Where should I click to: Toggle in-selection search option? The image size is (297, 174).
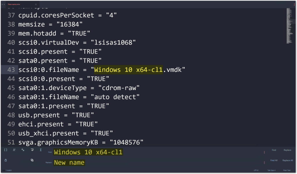pyautogui.click(x=41, y=150)
